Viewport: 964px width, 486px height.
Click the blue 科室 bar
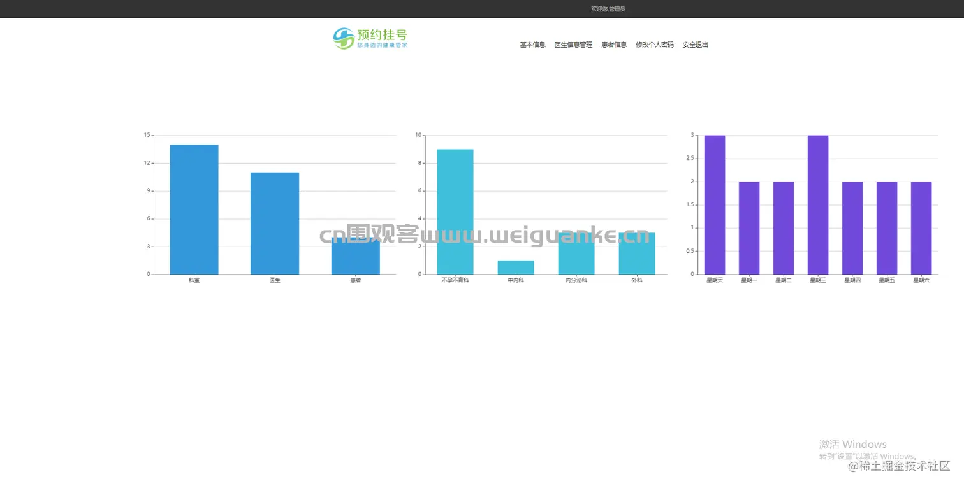click(x=194, y=210)
